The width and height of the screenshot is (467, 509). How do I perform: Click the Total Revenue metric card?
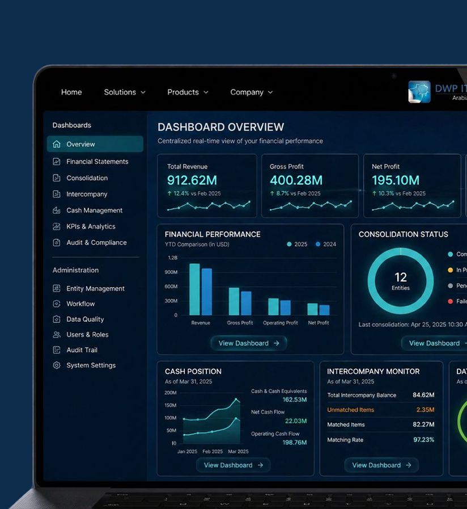(207, 186)
